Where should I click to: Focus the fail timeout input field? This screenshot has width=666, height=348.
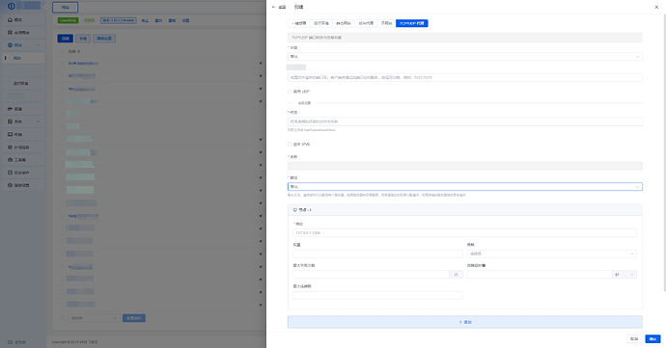pyautogui.click(x=540, y=275)
